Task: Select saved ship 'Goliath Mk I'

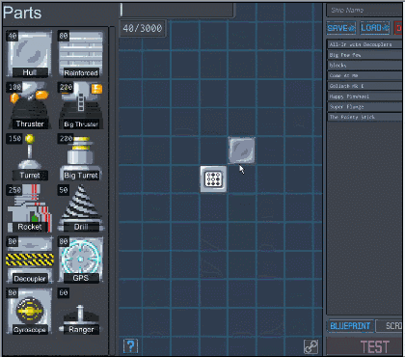Action: pyautogui.click(x=365, y=86)
